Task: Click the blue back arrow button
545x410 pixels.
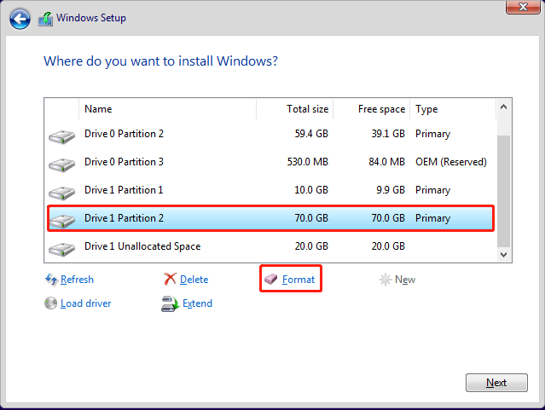Action: pyautogui.click(x=20, y=19)
